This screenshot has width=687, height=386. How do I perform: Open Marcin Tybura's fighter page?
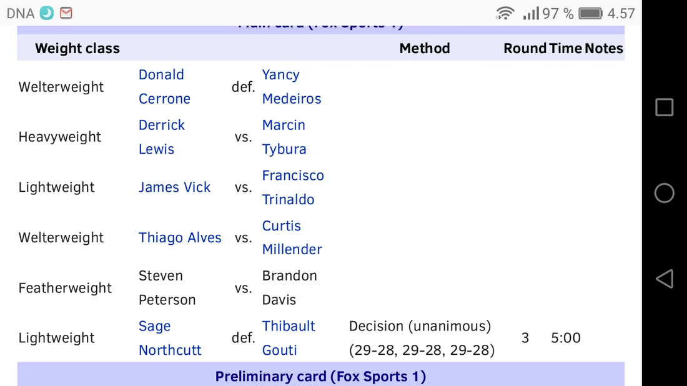tap(284, 137)
